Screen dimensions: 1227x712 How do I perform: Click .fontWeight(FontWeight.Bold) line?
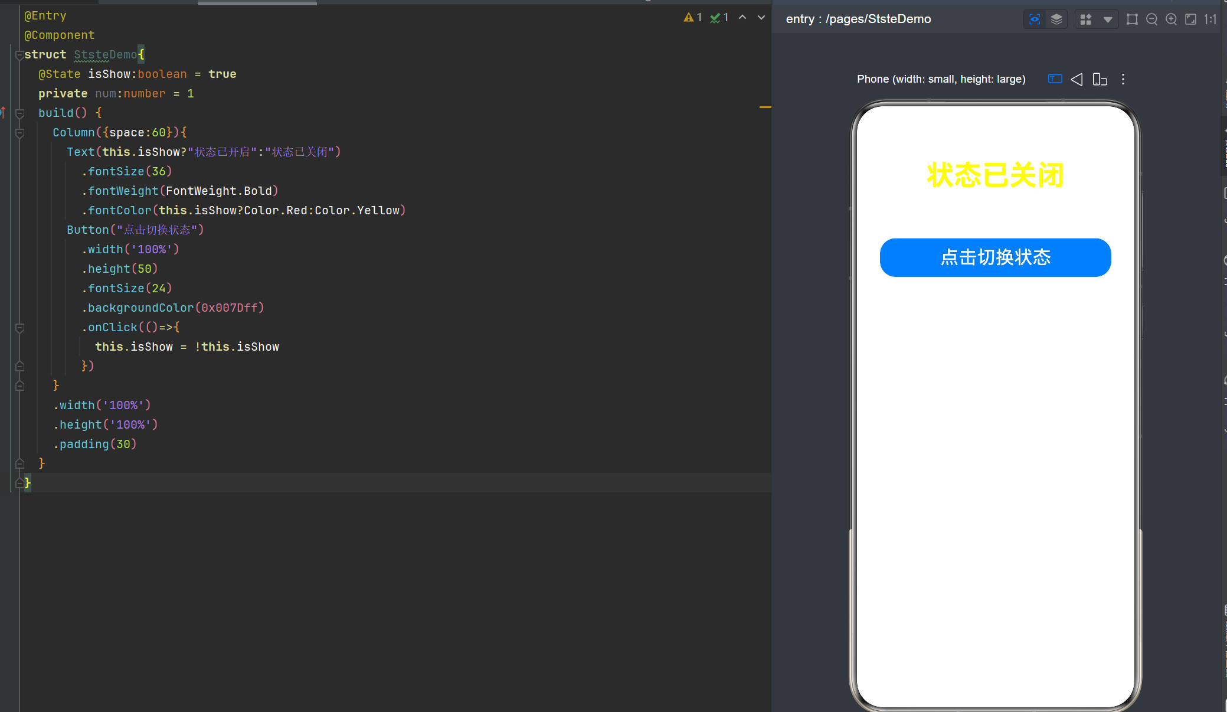(x=179, y=191)
